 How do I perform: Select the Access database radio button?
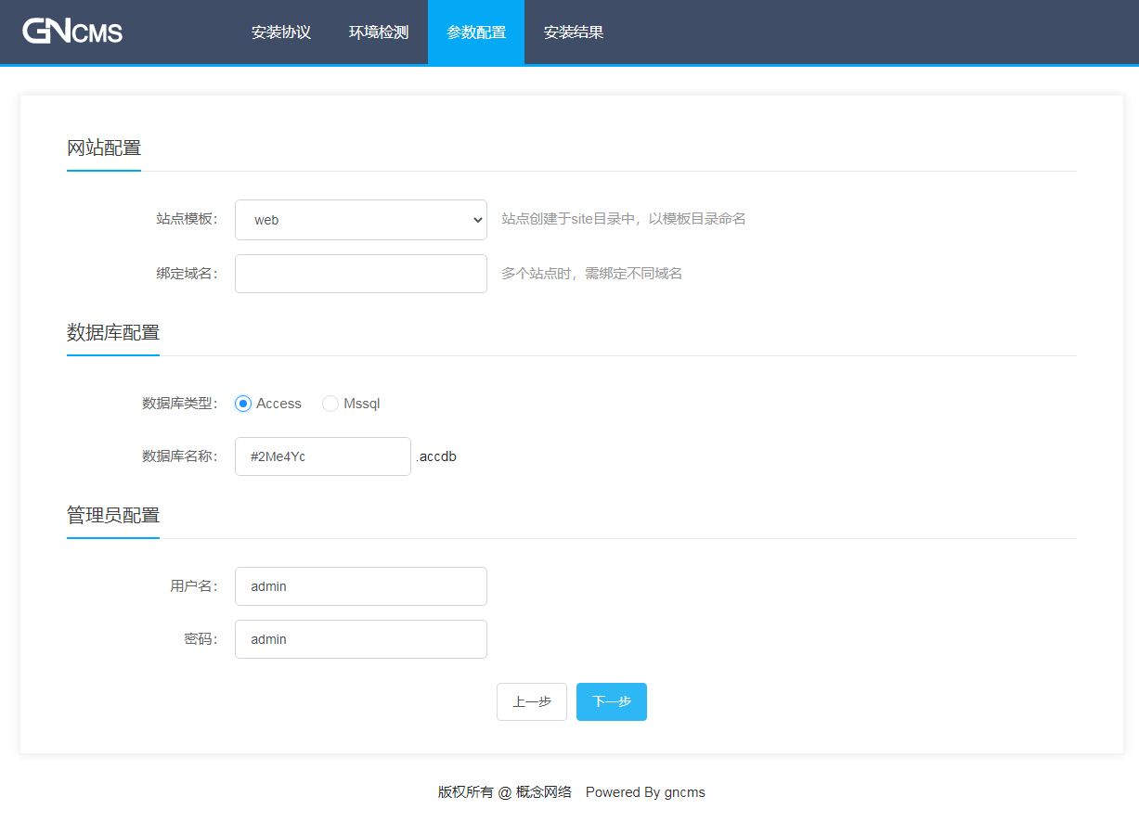click(243, 404)
